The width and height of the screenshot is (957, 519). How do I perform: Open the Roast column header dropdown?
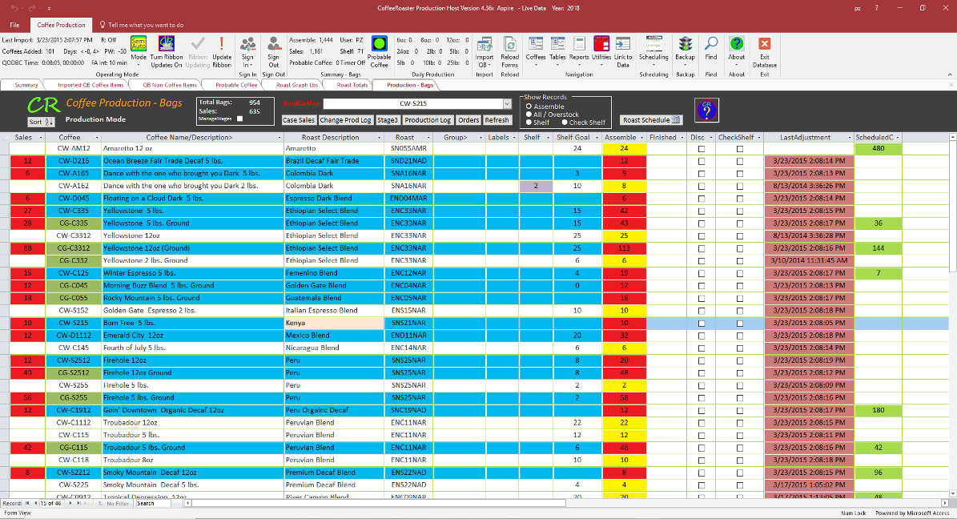pos(428,138)
